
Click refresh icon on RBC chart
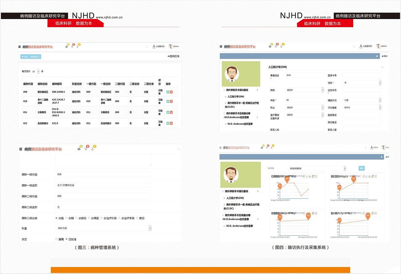(313, 176)
